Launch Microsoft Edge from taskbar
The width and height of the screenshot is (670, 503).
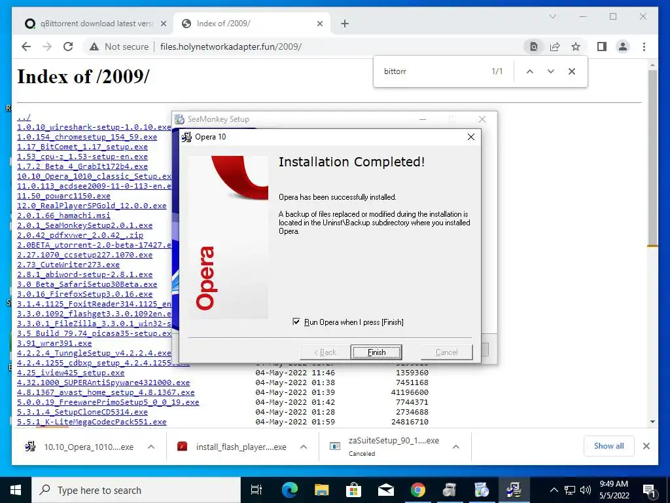pos(289,490)
